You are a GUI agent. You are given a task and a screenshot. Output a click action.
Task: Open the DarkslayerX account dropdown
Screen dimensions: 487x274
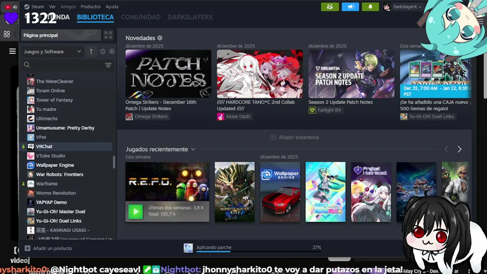point(403,7)
